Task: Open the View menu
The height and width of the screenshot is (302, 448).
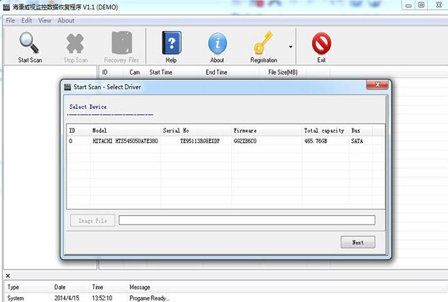Action: click(x=44, y=21)
